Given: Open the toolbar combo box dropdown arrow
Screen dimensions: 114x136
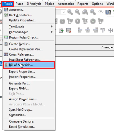Looking at the screenshot, I should pyautogui.click(x=64, y=12).
